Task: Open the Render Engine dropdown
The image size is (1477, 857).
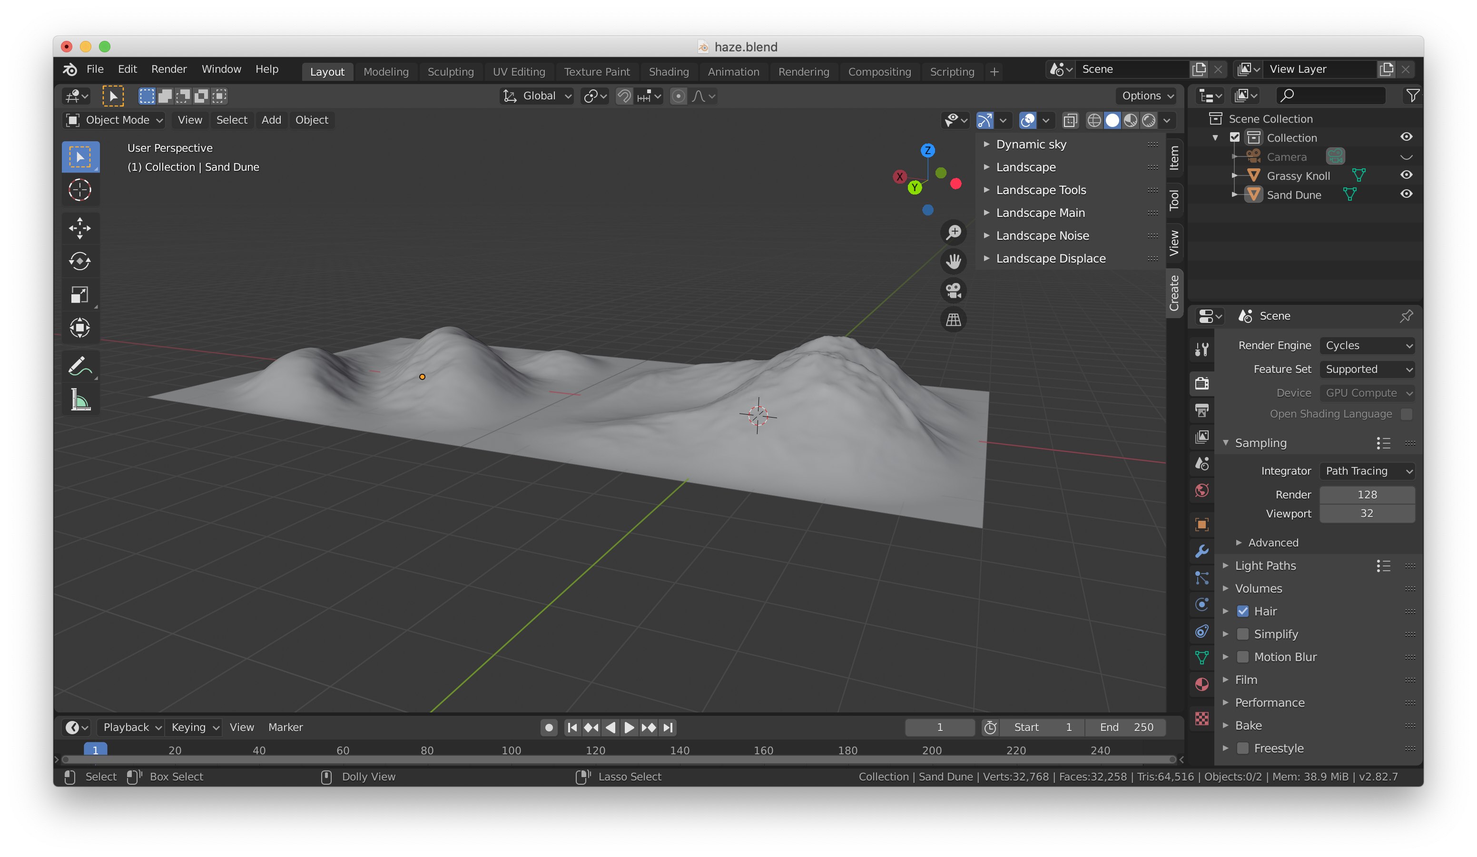Action: (1367, 346)
